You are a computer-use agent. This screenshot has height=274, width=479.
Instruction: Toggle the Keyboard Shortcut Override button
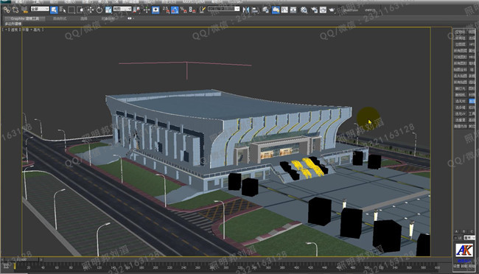coord(155,10)
